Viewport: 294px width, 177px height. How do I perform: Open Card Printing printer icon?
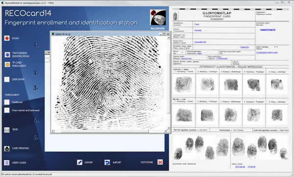(7, 149)
